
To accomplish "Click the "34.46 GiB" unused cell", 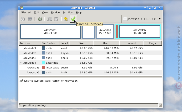I will pyautogui.click(x=136, y=72).
